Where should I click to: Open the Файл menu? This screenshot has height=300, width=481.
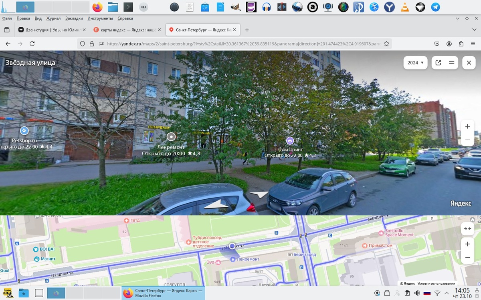(x=7, y=18)
